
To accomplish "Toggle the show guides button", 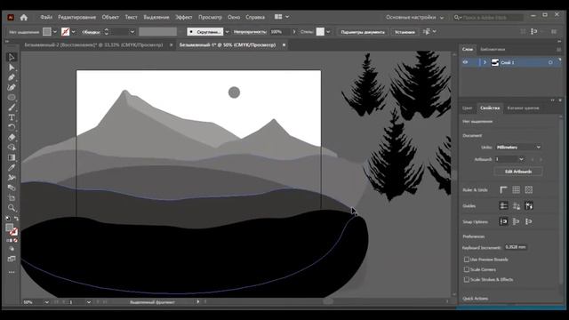I will point(503,205).
